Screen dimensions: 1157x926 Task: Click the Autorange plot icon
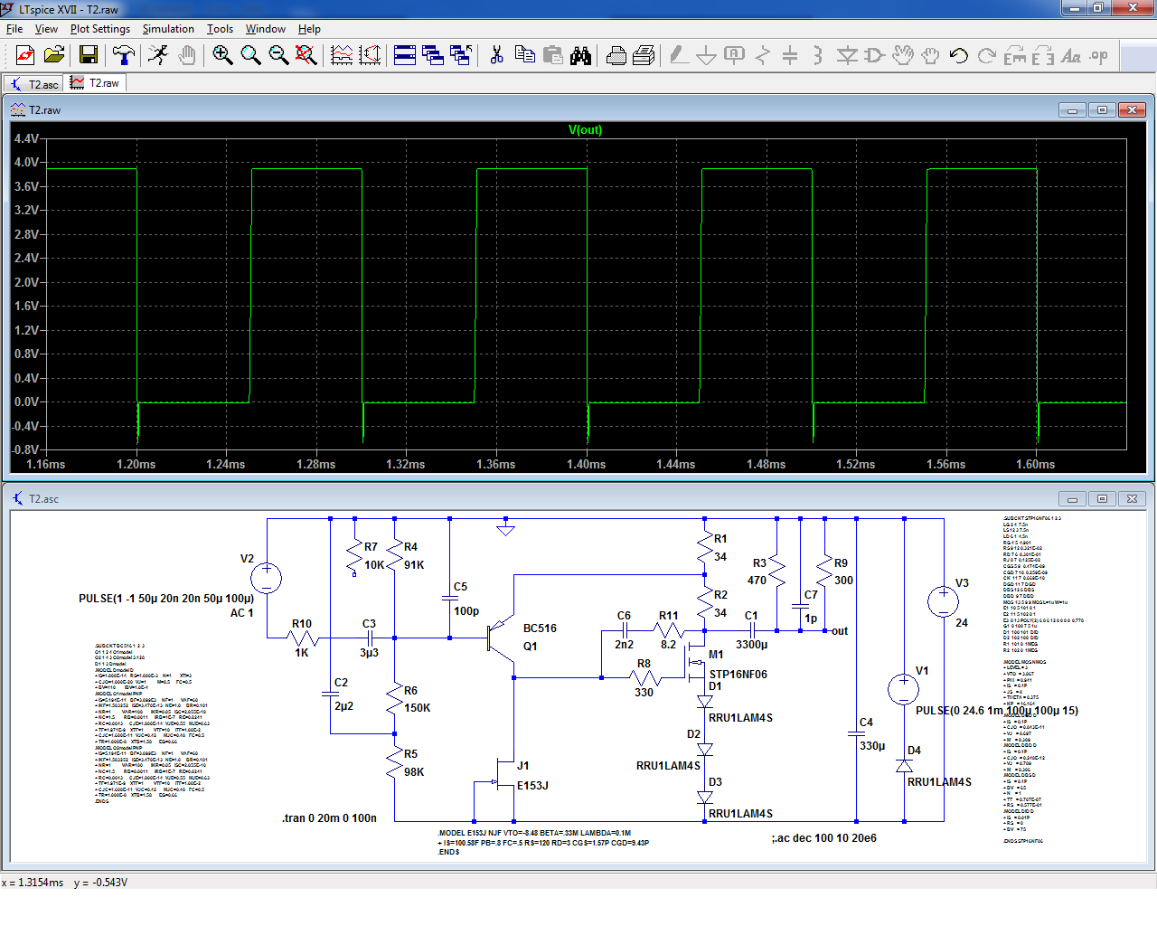coord(342,56)
